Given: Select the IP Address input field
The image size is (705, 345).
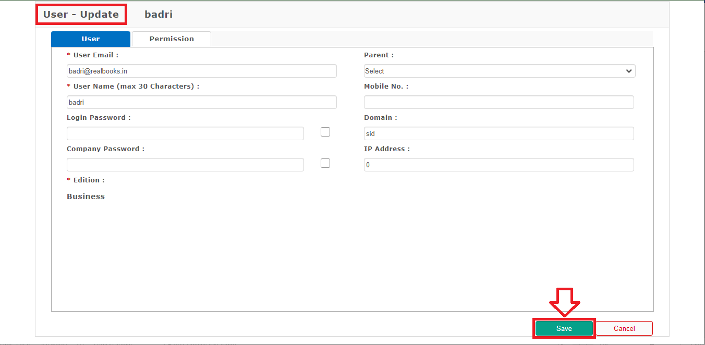Looking at the screenshot, I should (x=499, y=165).
